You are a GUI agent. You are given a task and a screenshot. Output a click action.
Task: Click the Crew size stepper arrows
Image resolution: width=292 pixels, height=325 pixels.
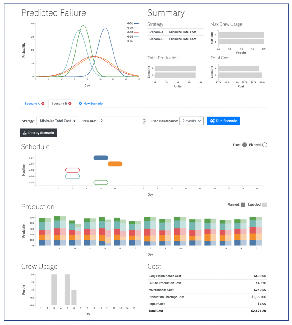[144, 121]
